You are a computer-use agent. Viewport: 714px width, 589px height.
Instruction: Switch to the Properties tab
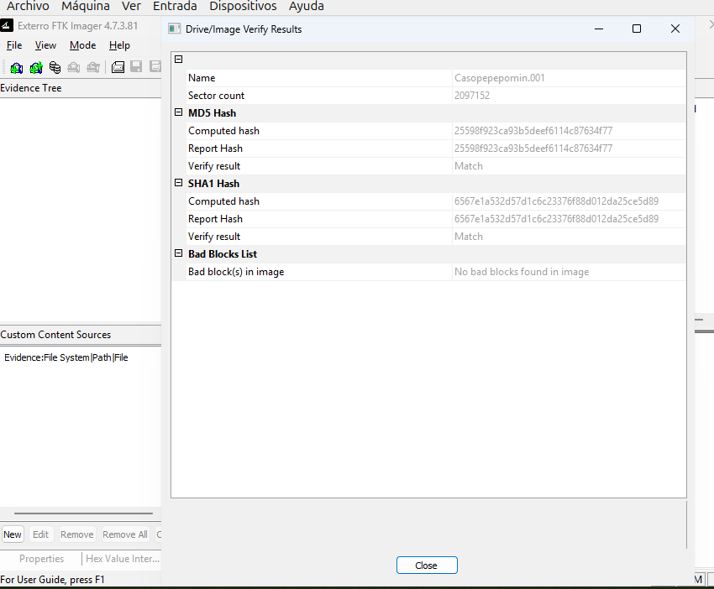[x=41, y=559]
